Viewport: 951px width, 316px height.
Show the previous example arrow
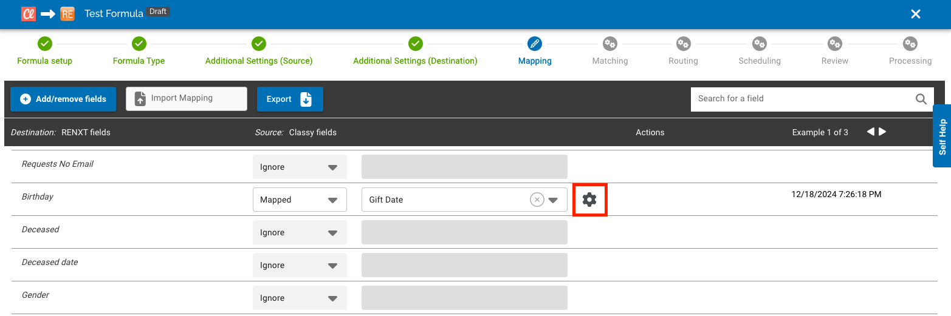(x=870, y=132)
